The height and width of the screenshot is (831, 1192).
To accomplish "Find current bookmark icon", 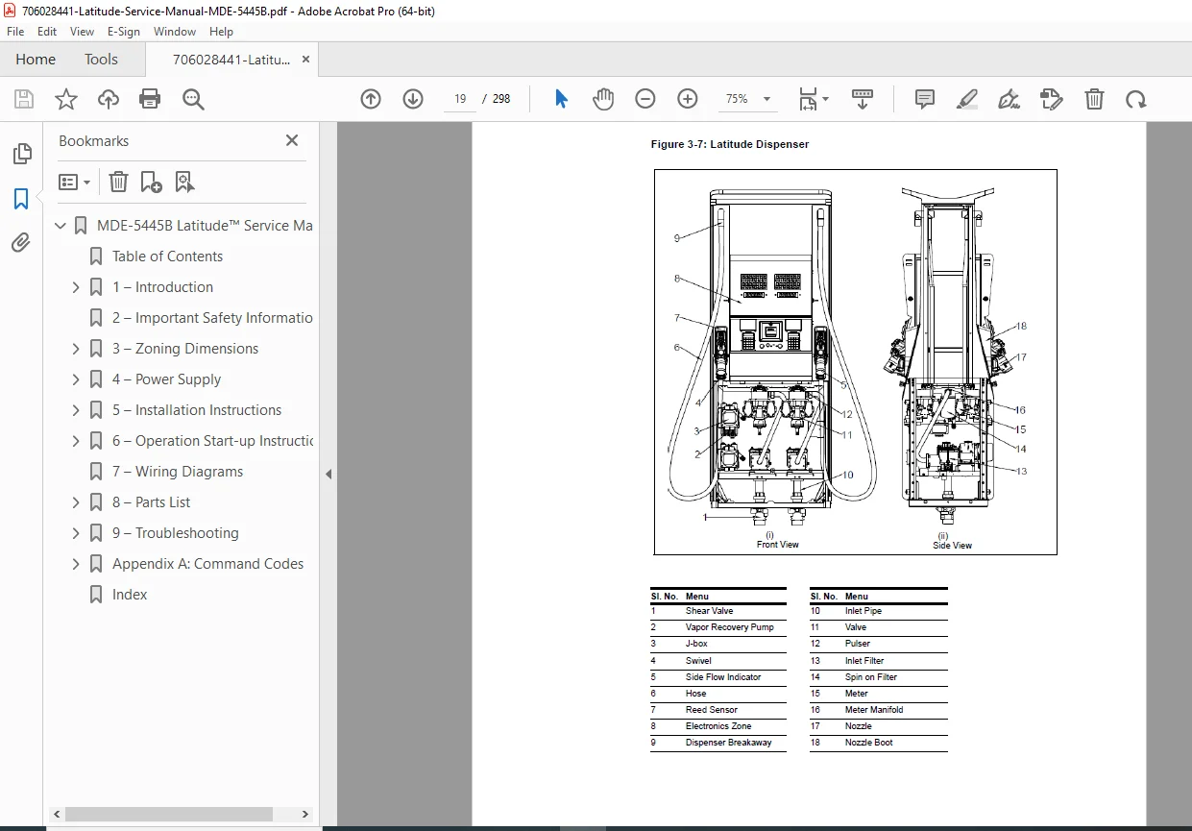I will (x=184, y=182).
